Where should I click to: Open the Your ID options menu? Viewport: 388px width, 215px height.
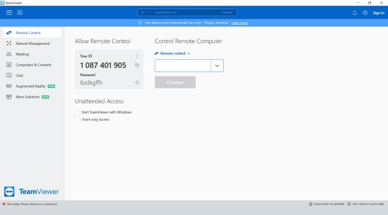[137, 56]
